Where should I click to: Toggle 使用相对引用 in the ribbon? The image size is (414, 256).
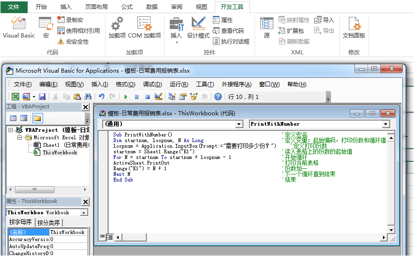pos(78,30)
